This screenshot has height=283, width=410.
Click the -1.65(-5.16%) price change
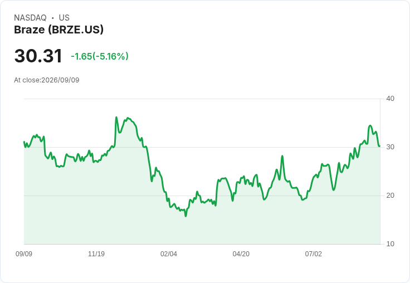[100, 56]
